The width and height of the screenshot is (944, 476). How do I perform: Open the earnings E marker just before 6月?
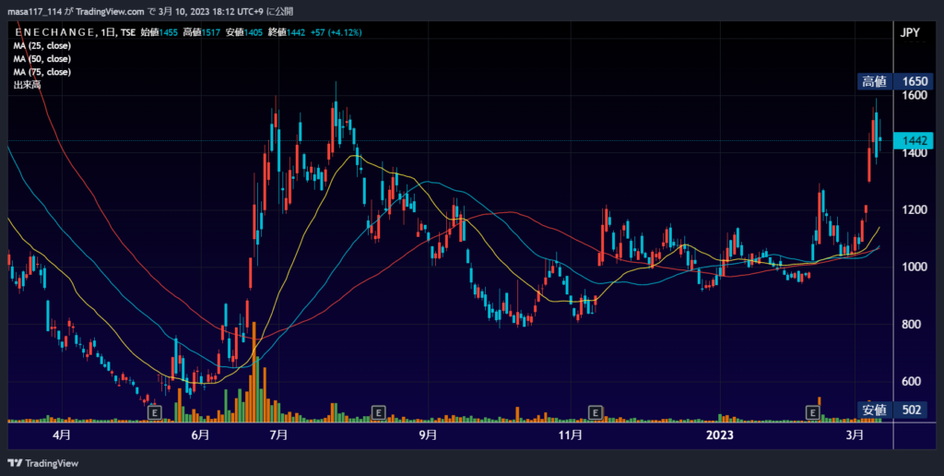(155, 412)
